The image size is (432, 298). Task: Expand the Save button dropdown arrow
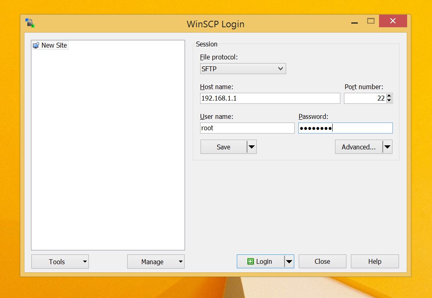pyautogui.click(x=252, y=147)
